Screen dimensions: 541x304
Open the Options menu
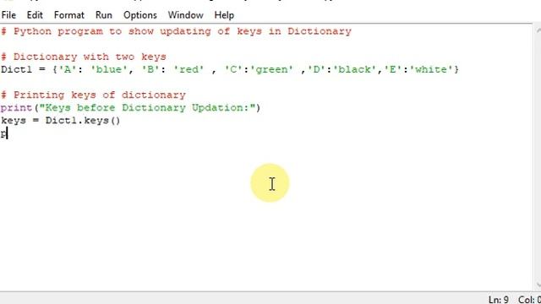(x=140, y=15)
